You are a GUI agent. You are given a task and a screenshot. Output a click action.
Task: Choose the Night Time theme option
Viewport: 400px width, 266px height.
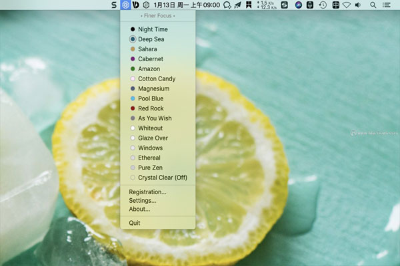pyautogui.click(x=153, y=29)
